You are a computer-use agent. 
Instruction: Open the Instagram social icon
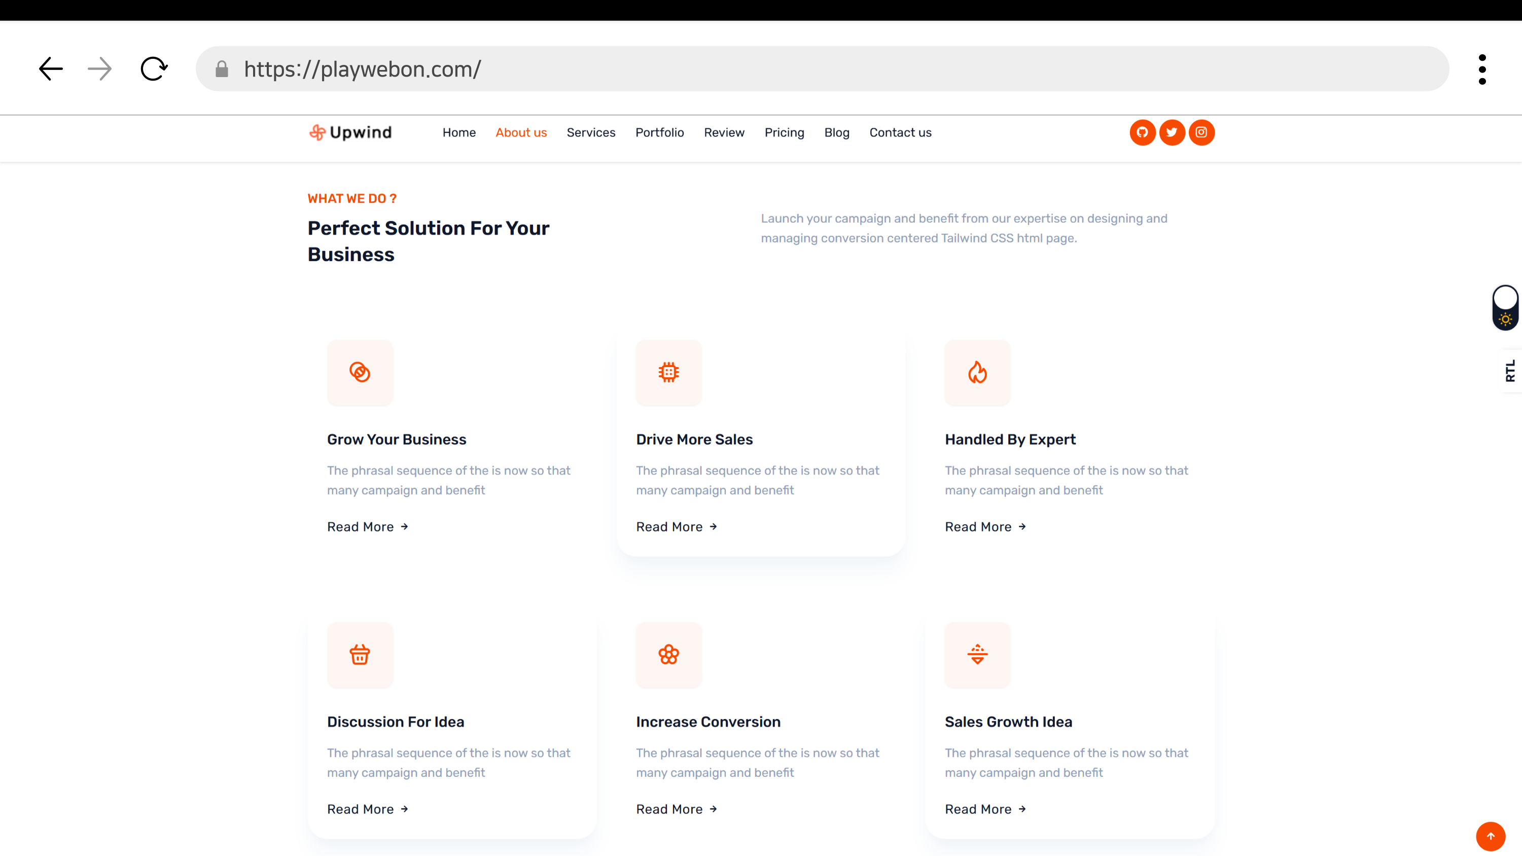coord(1201,132)
